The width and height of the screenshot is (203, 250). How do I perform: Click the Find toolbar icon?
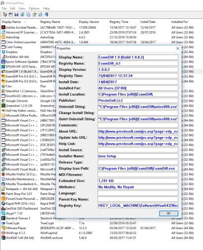click(x=40, y=14)
